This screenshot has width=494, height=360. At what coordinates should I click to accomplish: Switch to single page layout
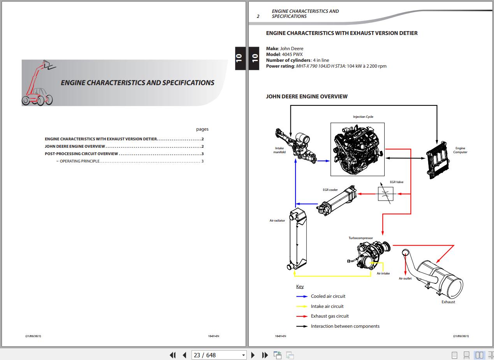(454, 355)
